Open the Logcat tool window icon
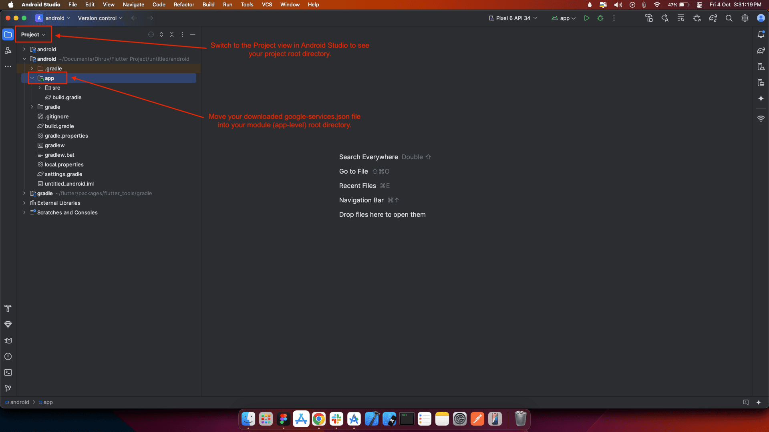The height and width of the screenshot is (432, 769). (8, 340)
